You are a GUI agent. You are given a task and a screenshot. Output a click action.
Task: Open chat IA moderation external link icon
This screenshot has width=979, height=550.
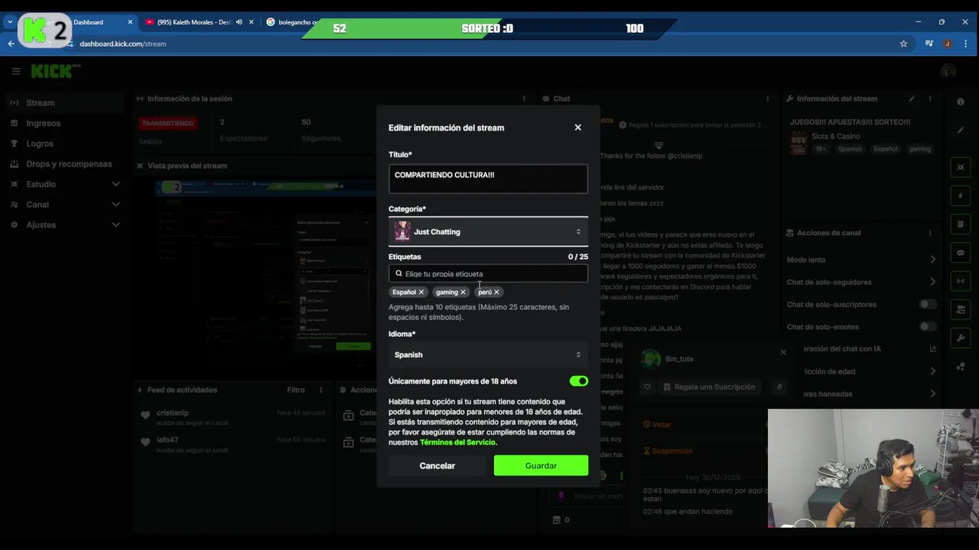pyautogui.click(x=932, y=349)
